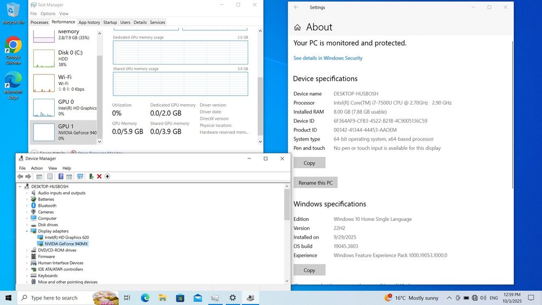This screenshot has height=305, width=542.
Task: Click Copy under Windows specifications
Action: (x=309, y=270)
